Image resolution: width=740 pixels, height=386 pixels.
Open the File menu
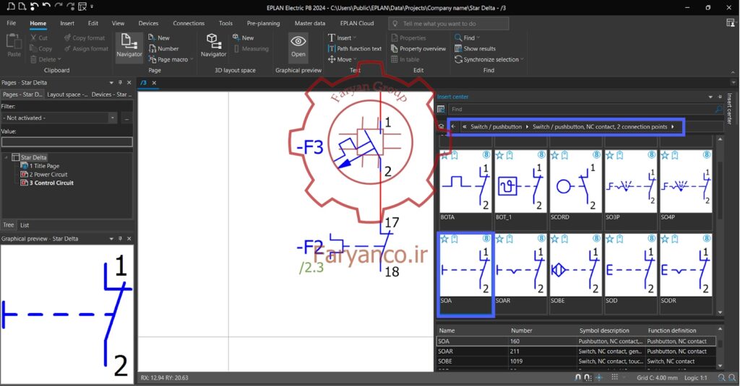tap(12, 23)
